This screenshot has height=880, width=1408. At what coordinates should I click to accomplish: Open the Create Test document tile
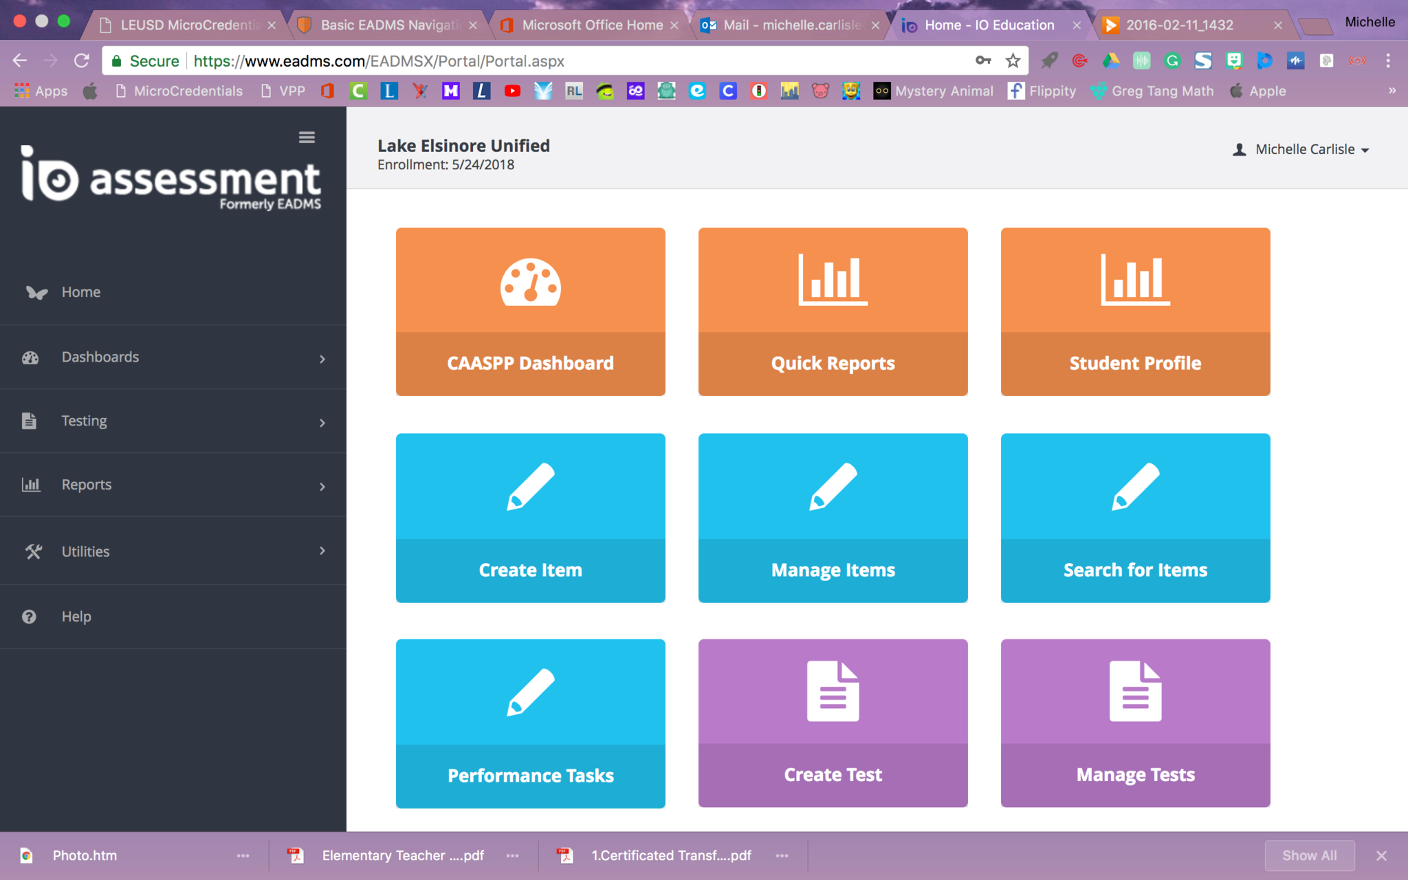tap(833, 723)
